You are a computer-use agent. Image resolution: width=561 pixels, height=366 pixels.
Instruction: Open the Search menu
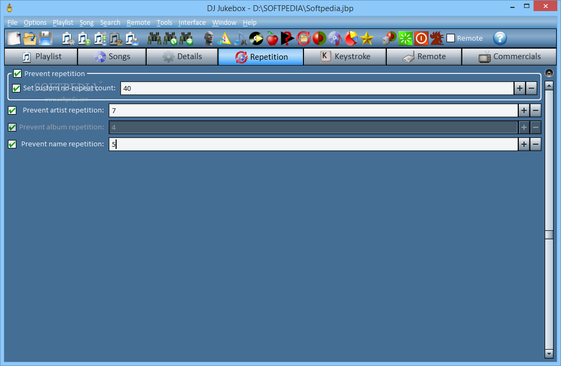pos(110,23)
